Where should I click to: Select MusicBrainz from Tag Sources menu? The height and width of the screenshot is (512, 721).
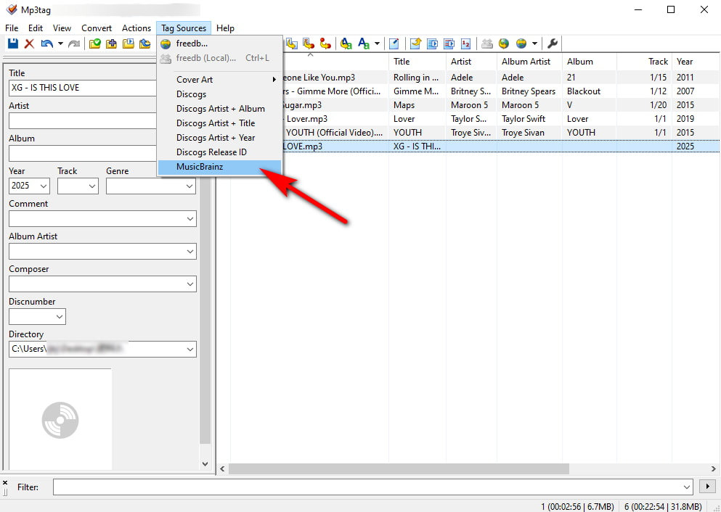pyautogui.click(x=198, y=167)
